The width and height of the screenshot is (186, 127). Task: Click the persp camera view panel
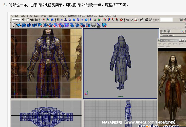coord(121,64)
